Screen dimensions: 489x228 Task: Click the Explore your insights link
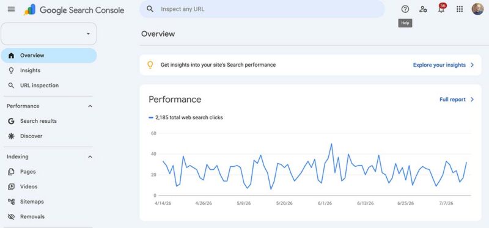[439, 65]
